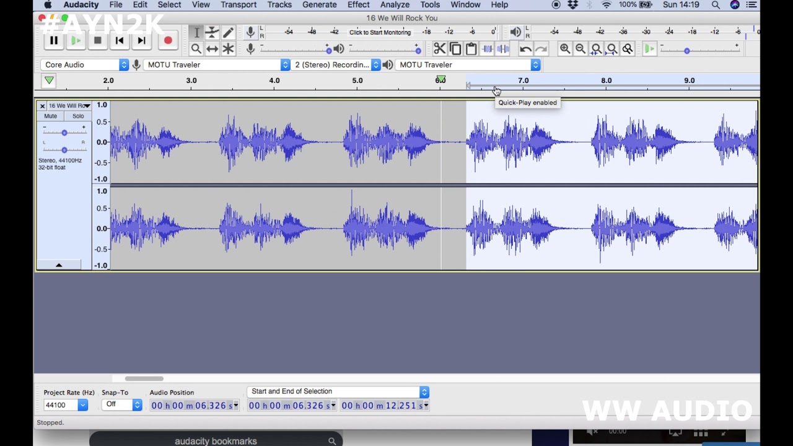This screenshot has height=446, width=793.
Task: Collapse the track with bottom arrow button
Action: (59, 265)
